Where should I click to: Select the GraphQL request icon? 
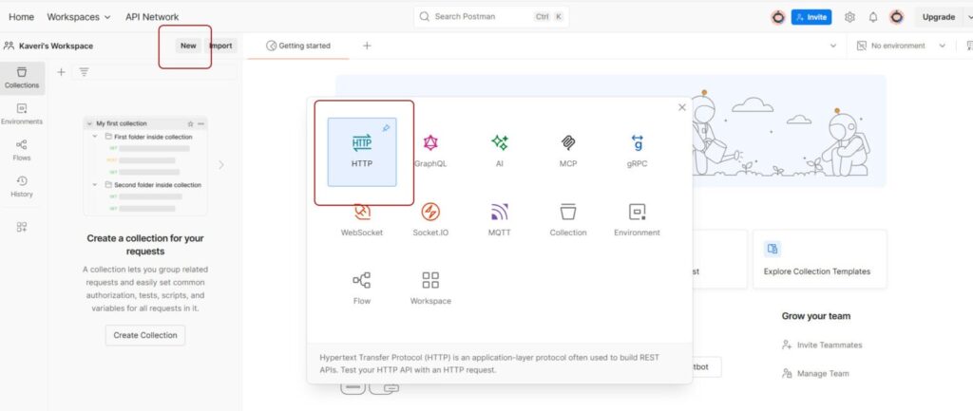pyautogui.click(x=430, y=143)
